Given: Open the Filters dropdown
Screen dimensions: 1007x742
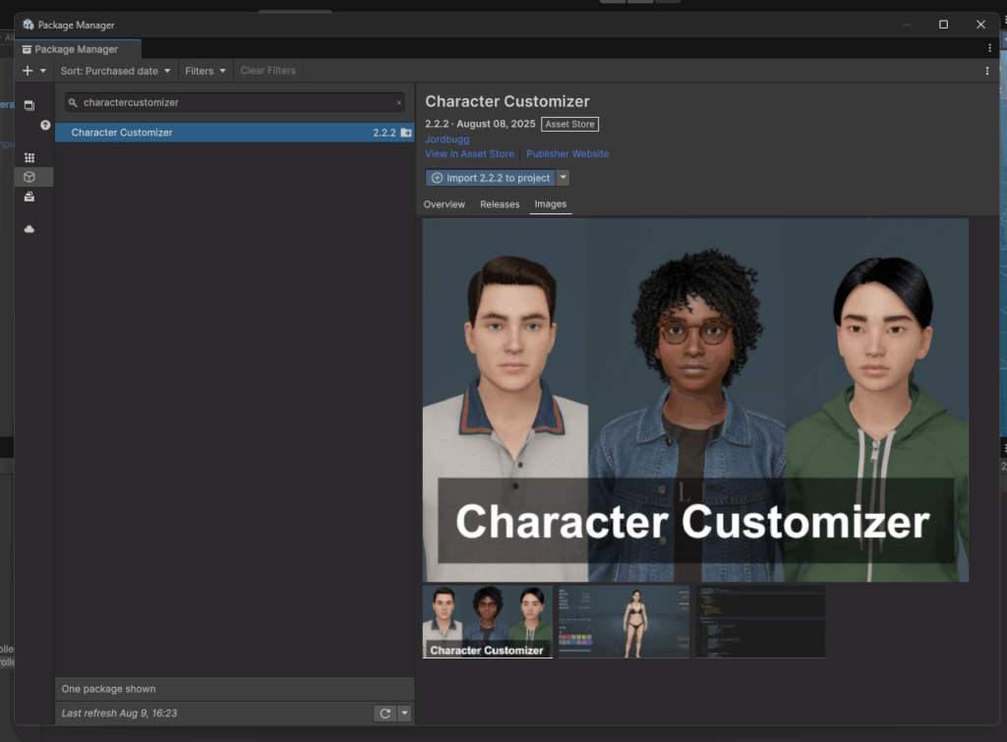Looking at the screenshot, I should (x=205, y=71).
